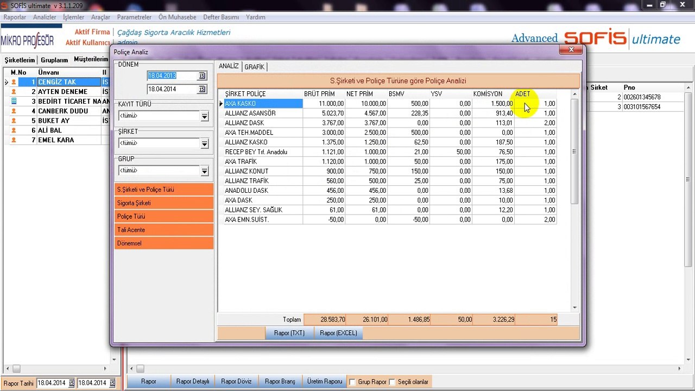Select the ALLIANZ DASK row
Image resolution: width=695 pixels, height=391 pixels.
[390, 123]
